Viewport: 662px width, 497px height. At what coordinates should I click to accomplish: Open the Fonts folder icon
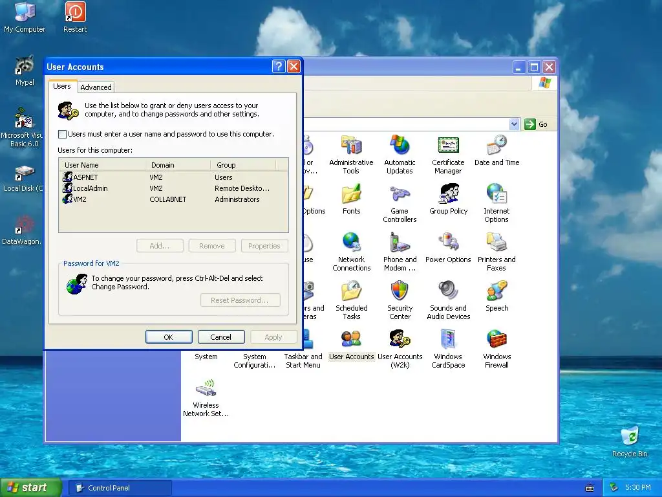pos(351,199)
